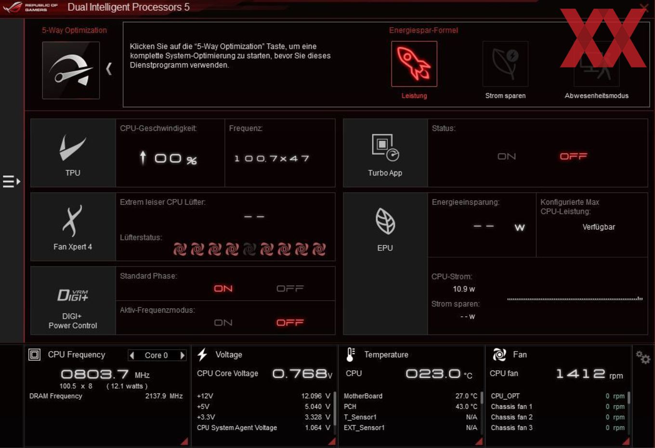Viewport: 655px width, 448px height.
Task: Click the Verfügbar CPU-Leistung value
Action: point(599,227)
